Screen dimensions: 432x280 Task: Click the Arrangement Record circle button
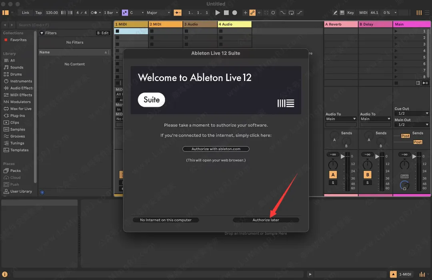235,13
